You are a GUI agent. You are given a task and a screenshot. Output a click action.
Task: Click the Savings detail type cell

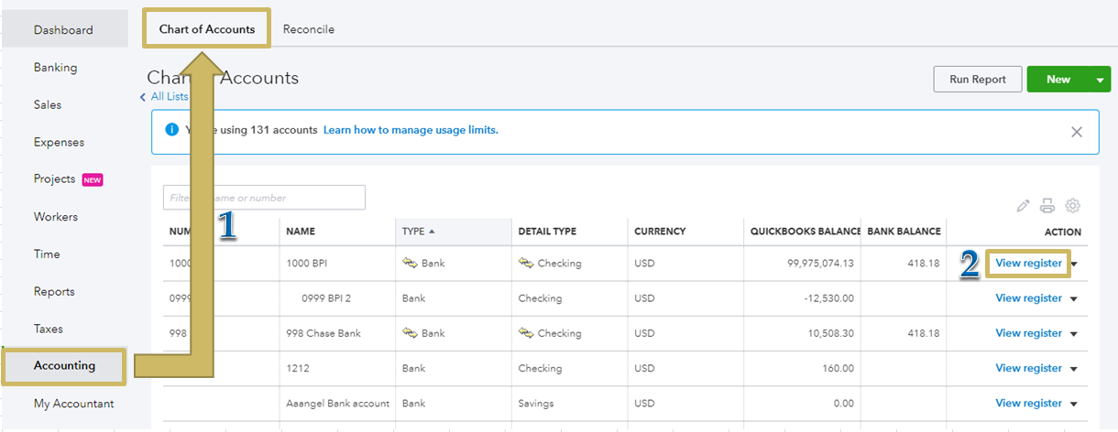click(x=538, y=404)
